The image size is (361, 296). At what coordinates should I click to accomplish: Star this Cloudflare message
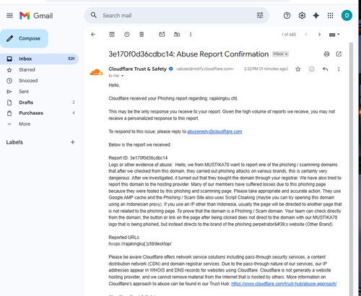[x=298, y=69]
